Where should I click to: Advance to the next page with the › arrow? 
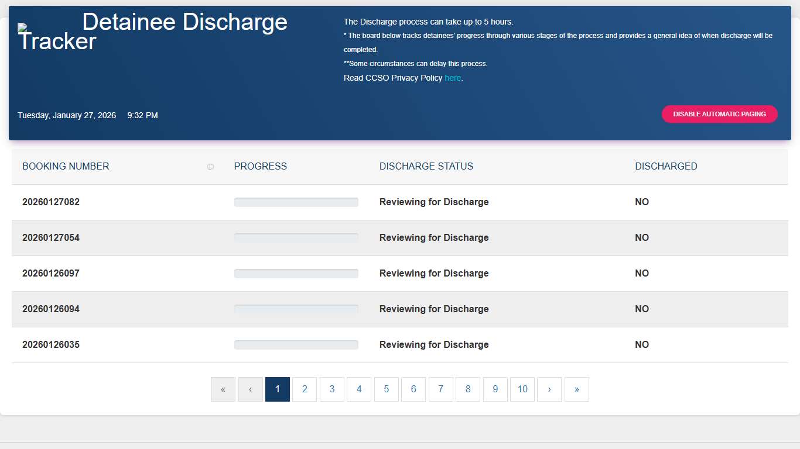point(549,389)
